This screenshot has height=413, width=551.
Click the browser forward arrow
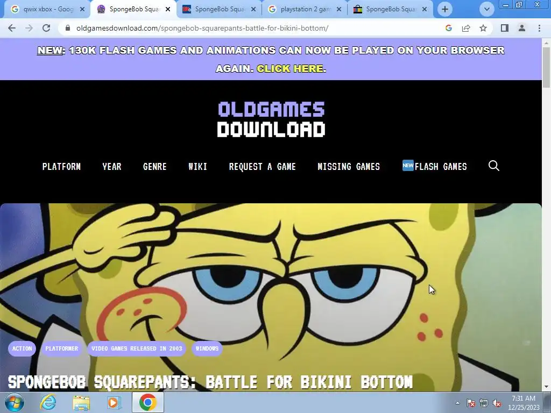[x=29, y=28]
